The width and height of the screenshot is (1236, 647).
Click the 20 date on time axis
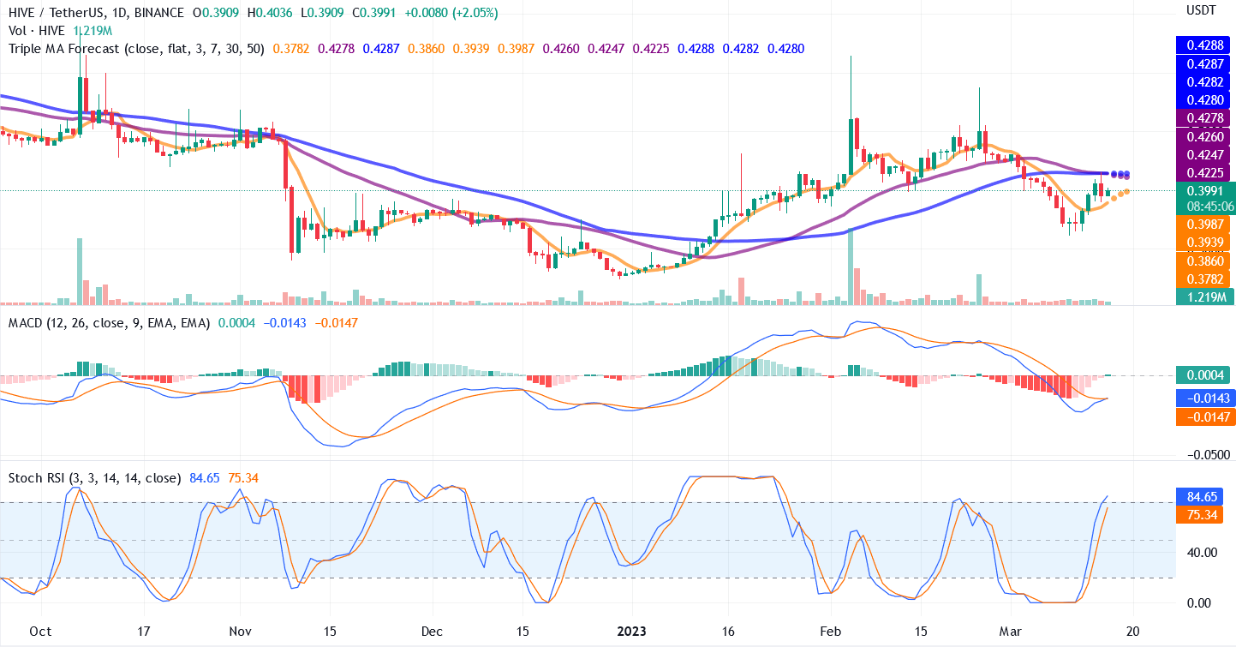pyautogui.click(x=1134, y=630)
